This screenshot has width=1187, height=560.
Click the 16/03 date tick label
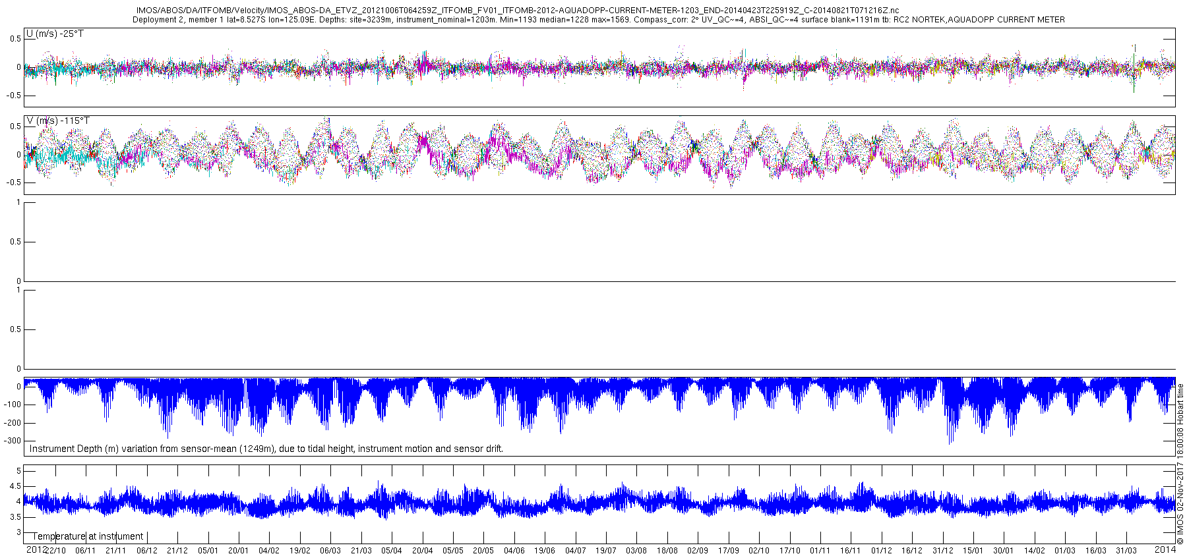[x=1096, y=551]
